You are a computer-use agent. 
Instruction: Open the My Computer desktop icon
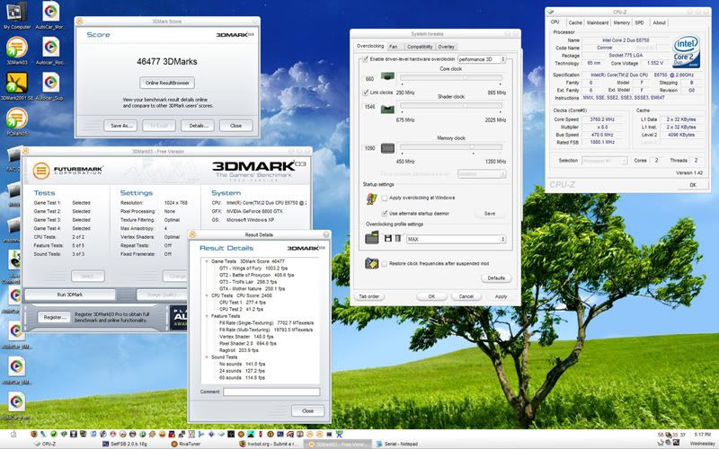pos(15,13)
